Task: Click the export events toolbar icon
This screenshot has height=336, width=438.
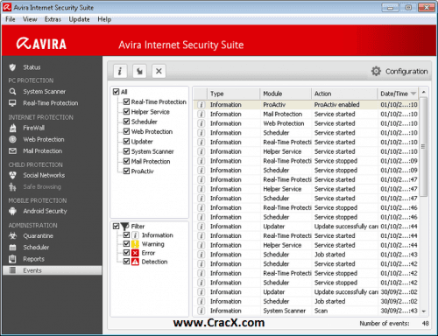Action: click(x=139, y=71)
